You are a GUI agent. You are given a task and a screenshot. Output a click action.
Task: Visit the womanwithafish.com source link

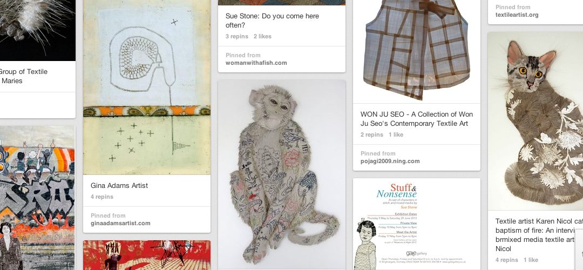pos(256,63)
